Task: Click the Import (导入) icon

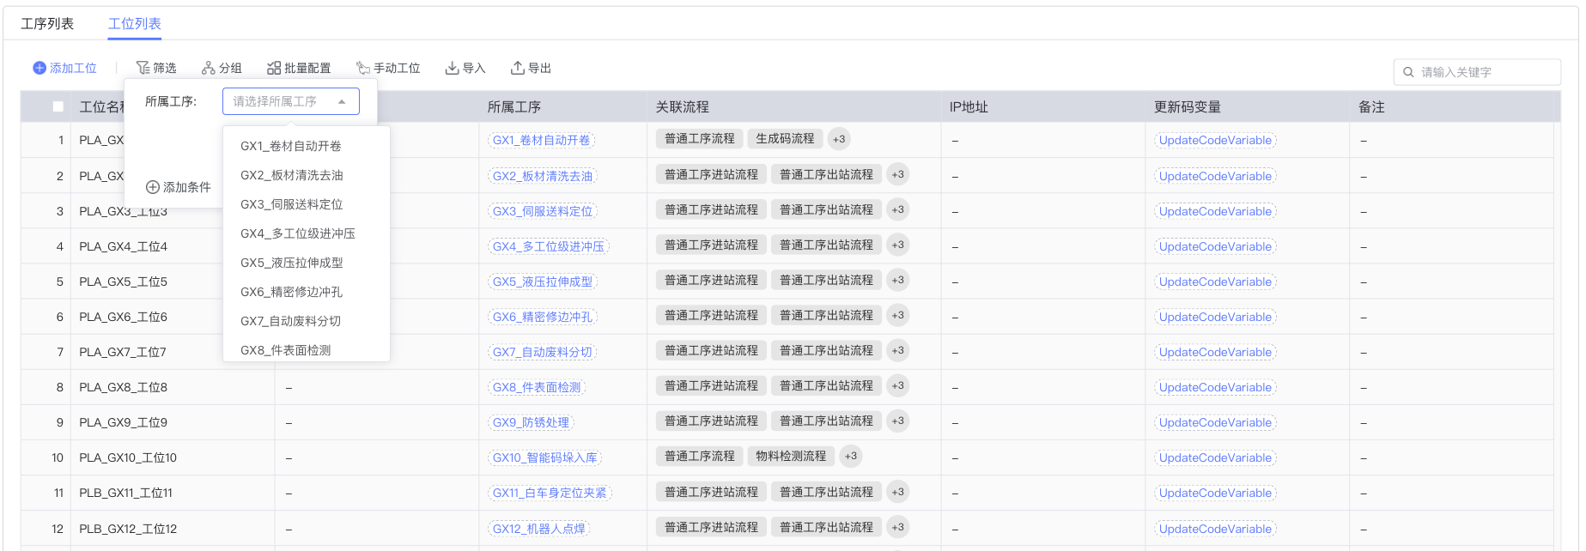Action: (x=452, y=68)
